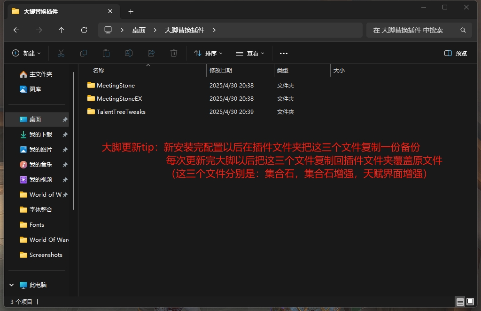Open a new tab with plus button
This screenshot has height=311, width=481.
pyautogui.click(x=131, y=11)
